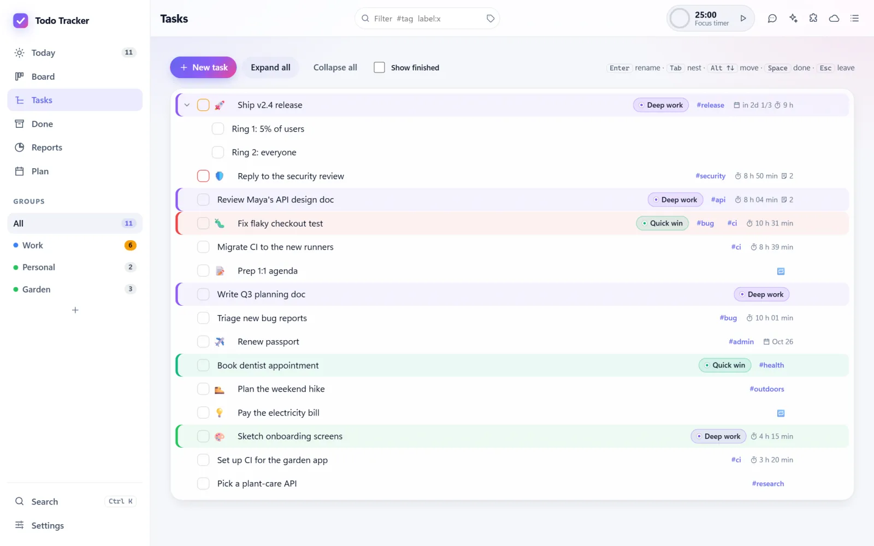Open Settings in the sidebar
Image resolution: width=874 pixels, height=546 pixels.
[75, 525]
